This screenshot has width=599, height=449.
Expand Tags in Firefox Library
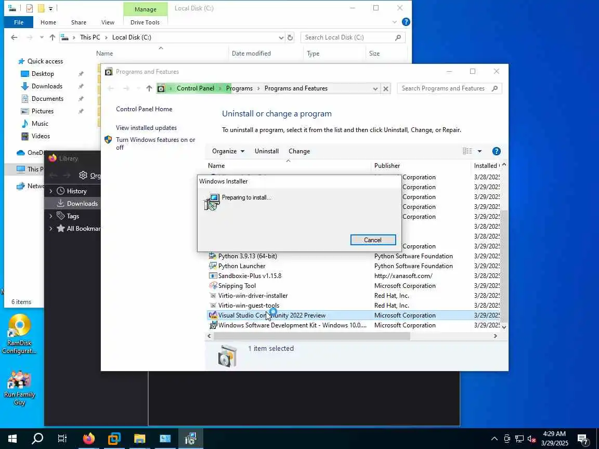pos(51,216)
